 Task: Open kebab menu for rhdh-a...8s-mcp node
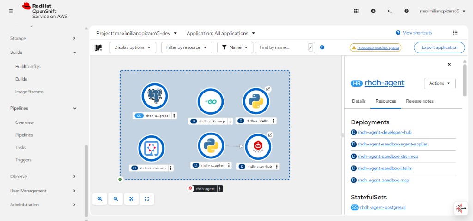(x=230, y=121)
